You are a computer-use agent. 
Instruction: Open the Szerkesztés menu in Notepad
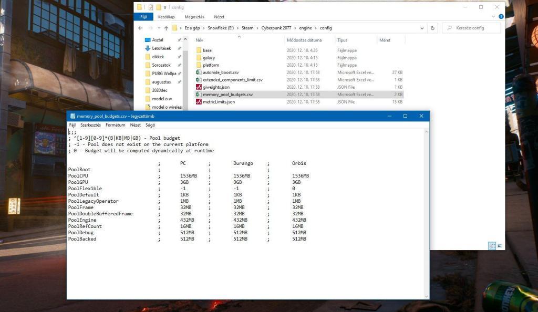pos(91,125)
